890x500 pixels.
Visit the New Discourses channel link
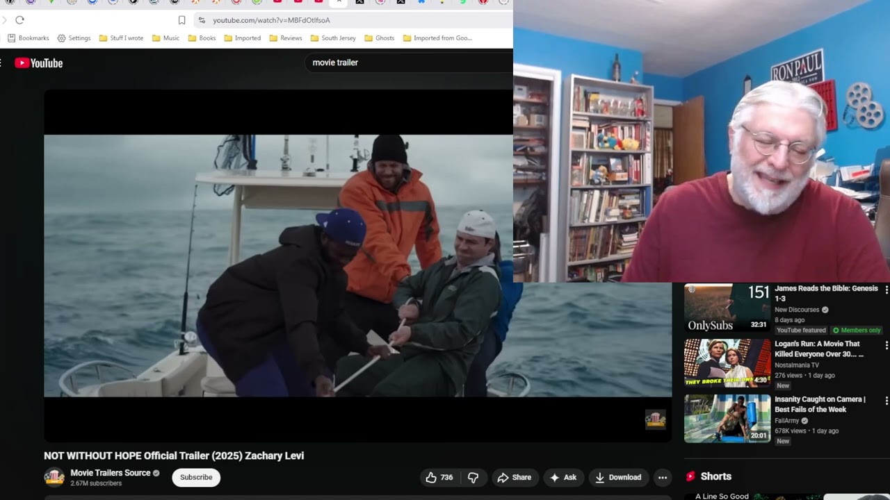798,310
